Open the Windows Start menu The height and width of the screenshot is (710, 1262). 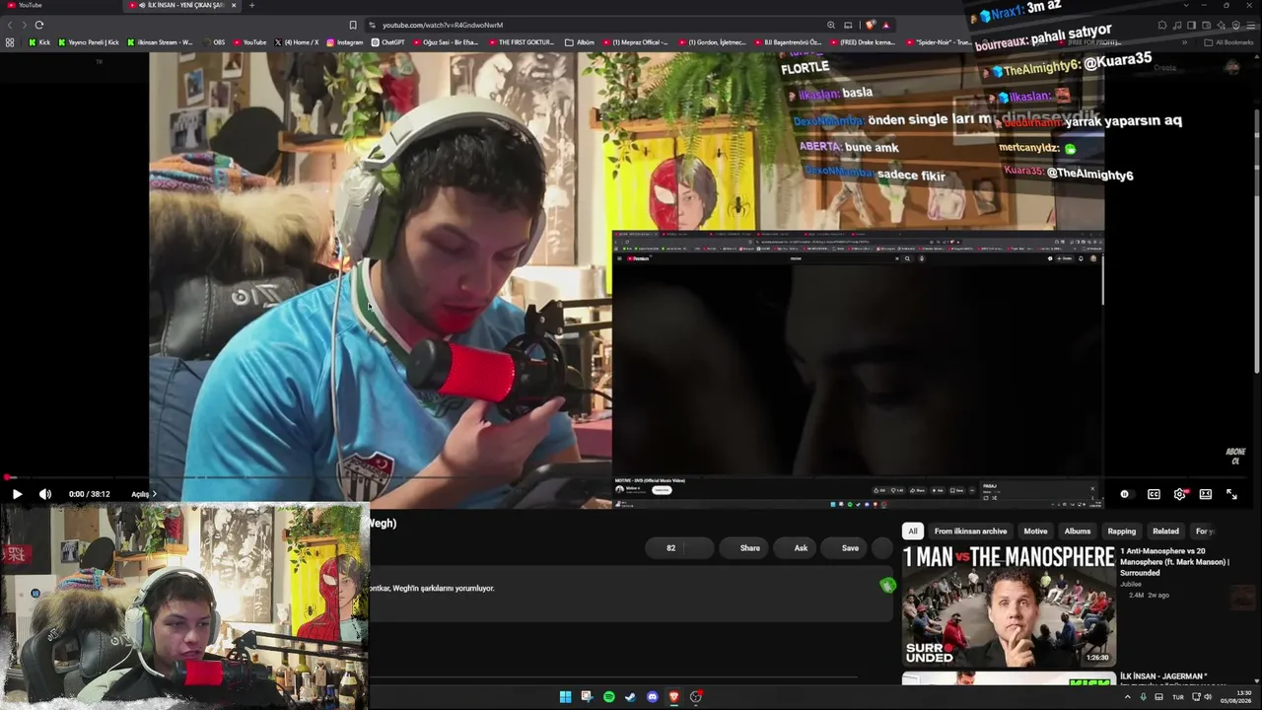565,697
